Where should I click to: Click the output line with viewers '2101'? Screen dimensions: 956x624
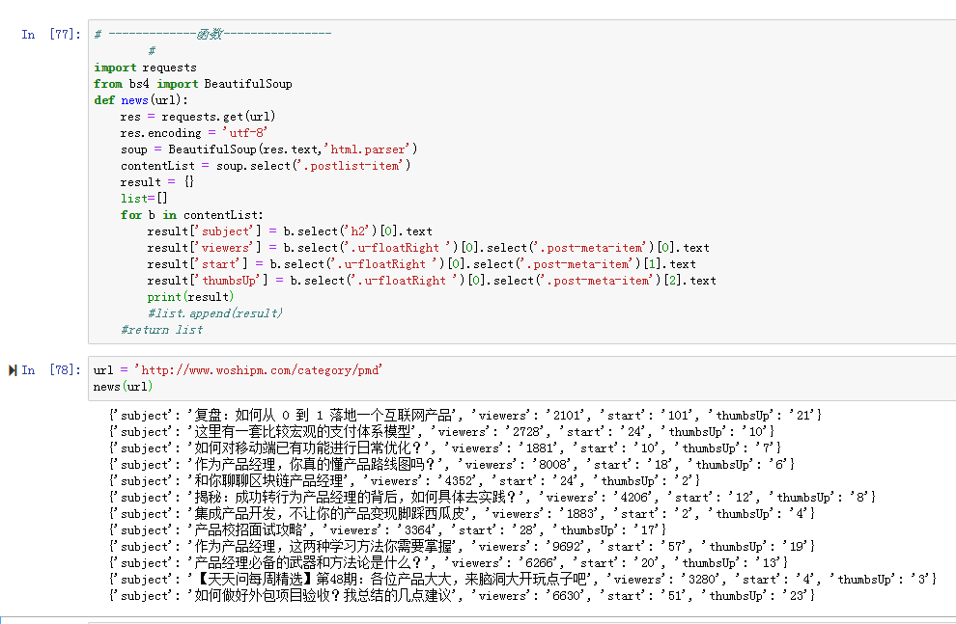(465, 415)
